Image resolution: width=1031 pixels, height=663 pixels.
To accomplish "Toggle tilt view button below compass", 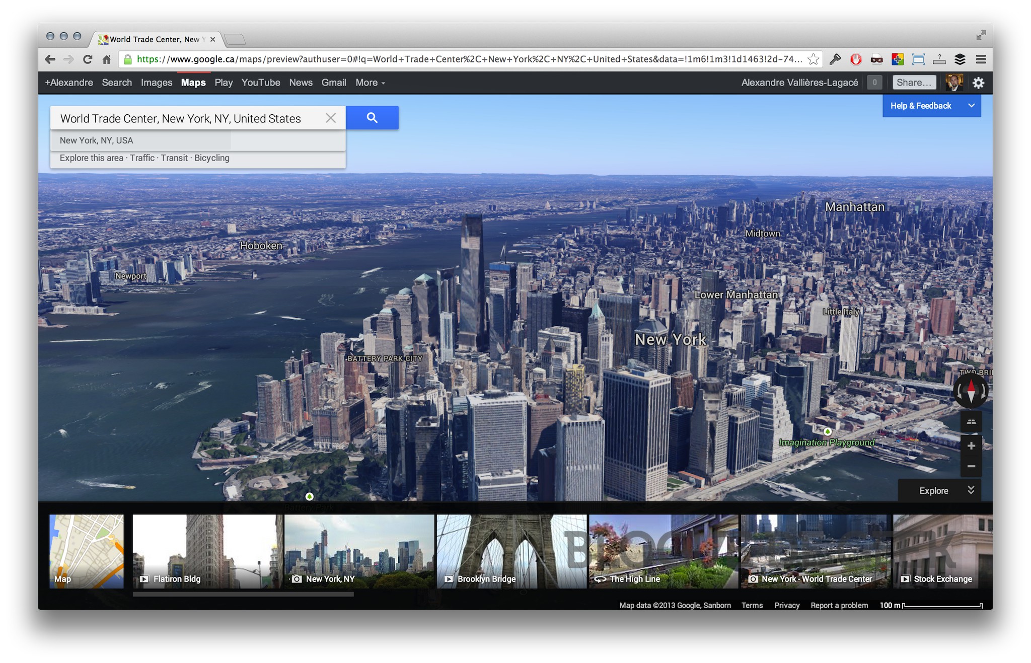I will coord(971,422).
